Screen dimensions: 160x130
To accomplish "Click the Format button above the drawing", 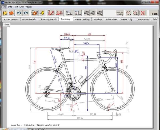I will tap(6, 25).
